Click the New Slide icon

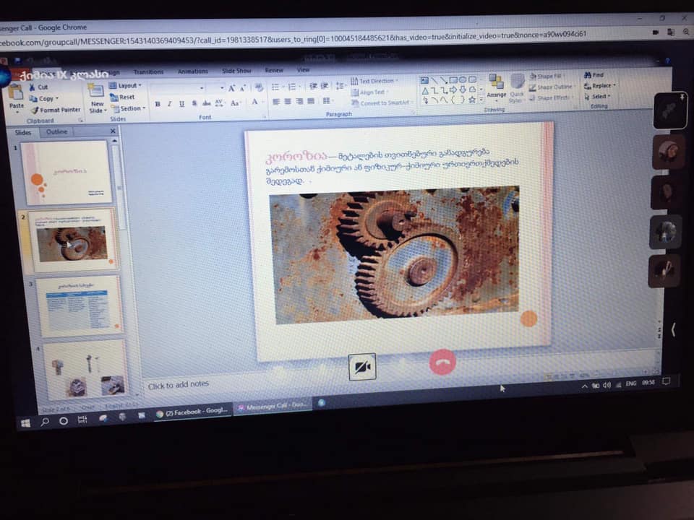point(95,91)
